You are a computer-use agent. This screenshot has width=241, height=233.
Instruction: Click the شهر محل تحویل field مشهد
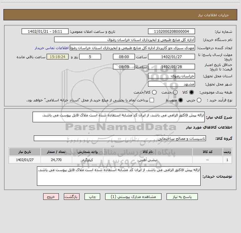pyautogui.click(x=172, y=84)
